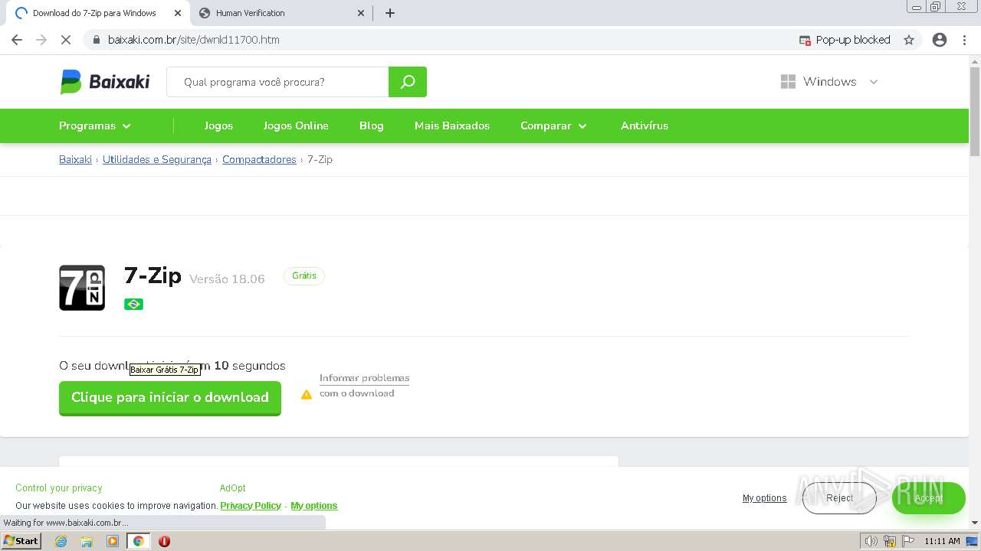
Task: Open Compactadores breadcrumb link
Action: [259, 159]
